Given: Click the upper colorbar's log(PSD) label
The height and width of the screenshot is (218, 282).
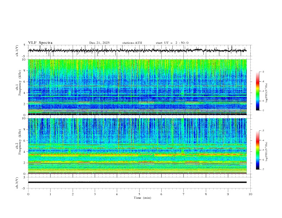Looking at the screenshot, I should tap(267, 93).
